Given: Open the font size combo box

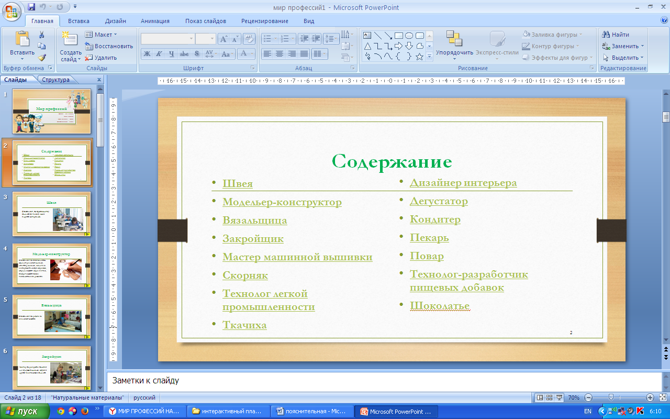Looking at the screenshot, I should click(x=205, y=38).
